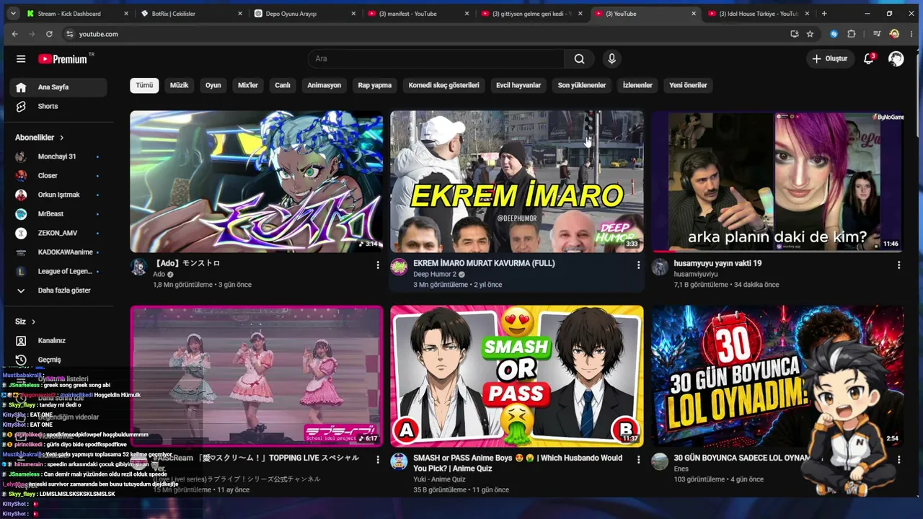Click the Oluştur create button

pos(829,59)
